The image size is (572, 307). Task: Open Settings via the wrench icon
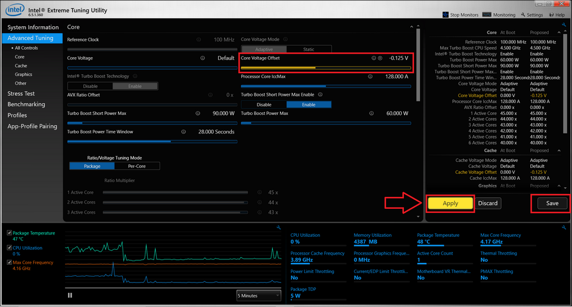click(x=523, y=15)
